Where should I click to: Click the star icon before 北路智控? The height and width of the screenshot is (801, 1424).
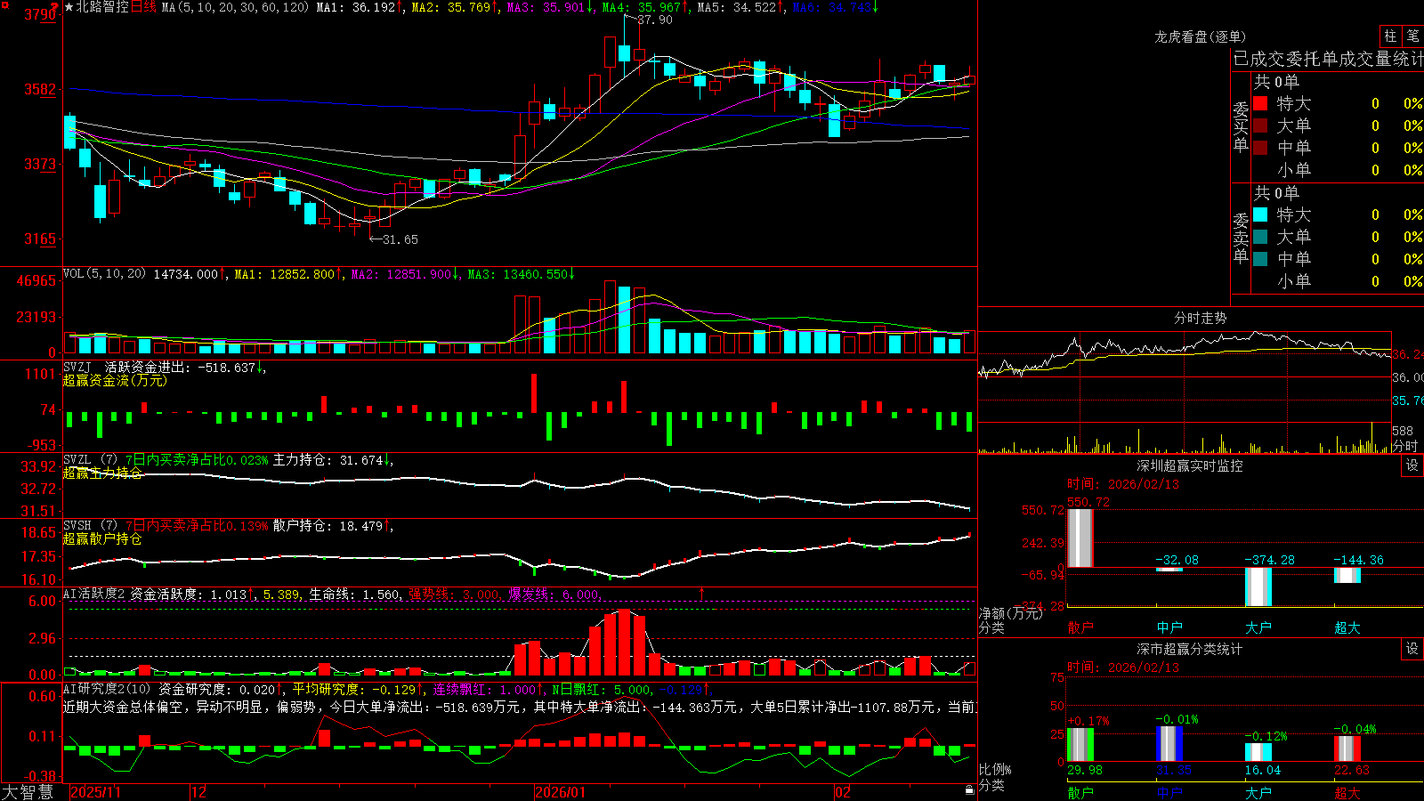pos(69,7)
